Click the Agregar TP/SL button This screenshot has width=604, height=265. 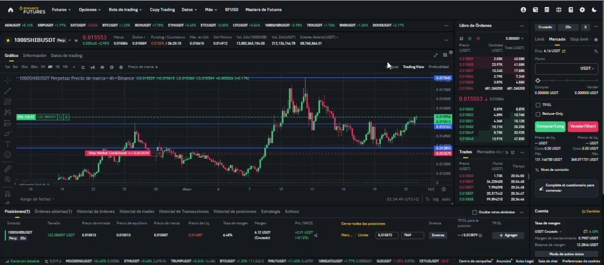point(508,235)
